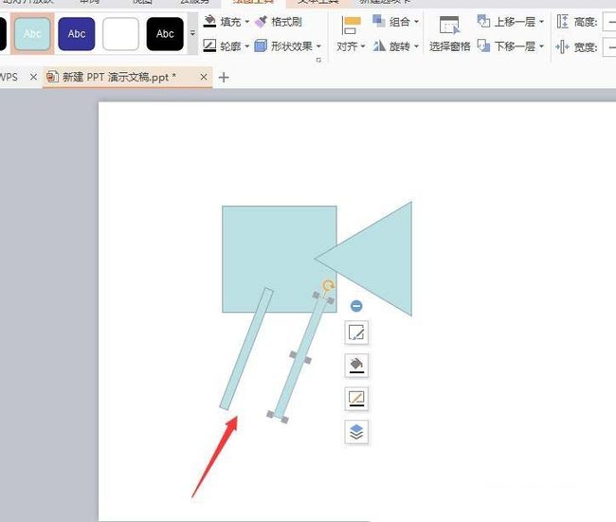The height and width of the screenshot is (522, 616).
Task: Apply the dark blue Abc shape style
Action: (x=76, y=34)
